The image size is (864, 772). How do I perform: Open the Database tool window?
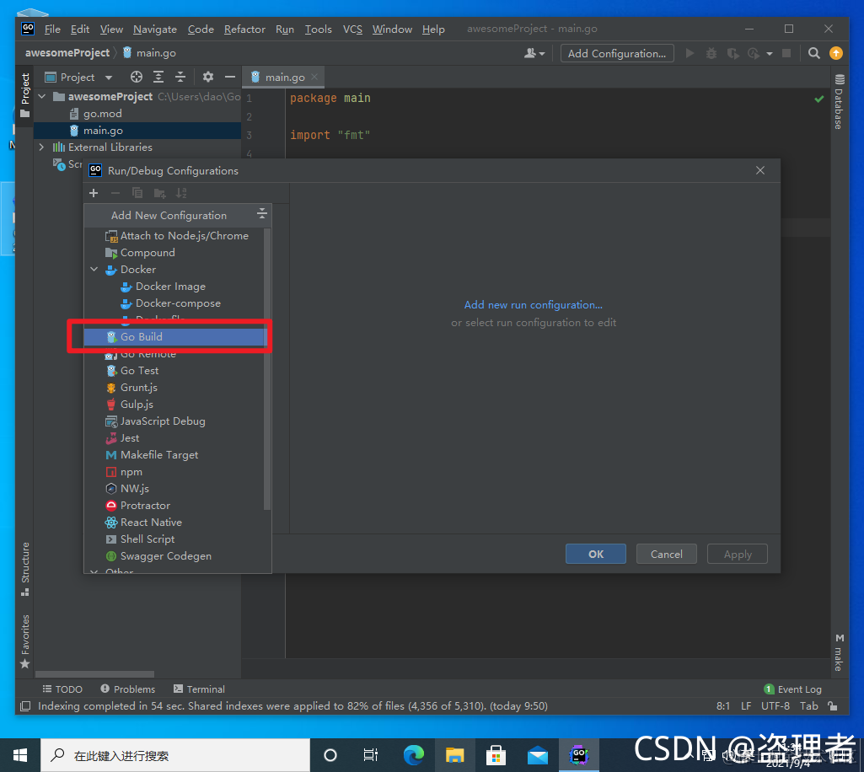point(839,101)
